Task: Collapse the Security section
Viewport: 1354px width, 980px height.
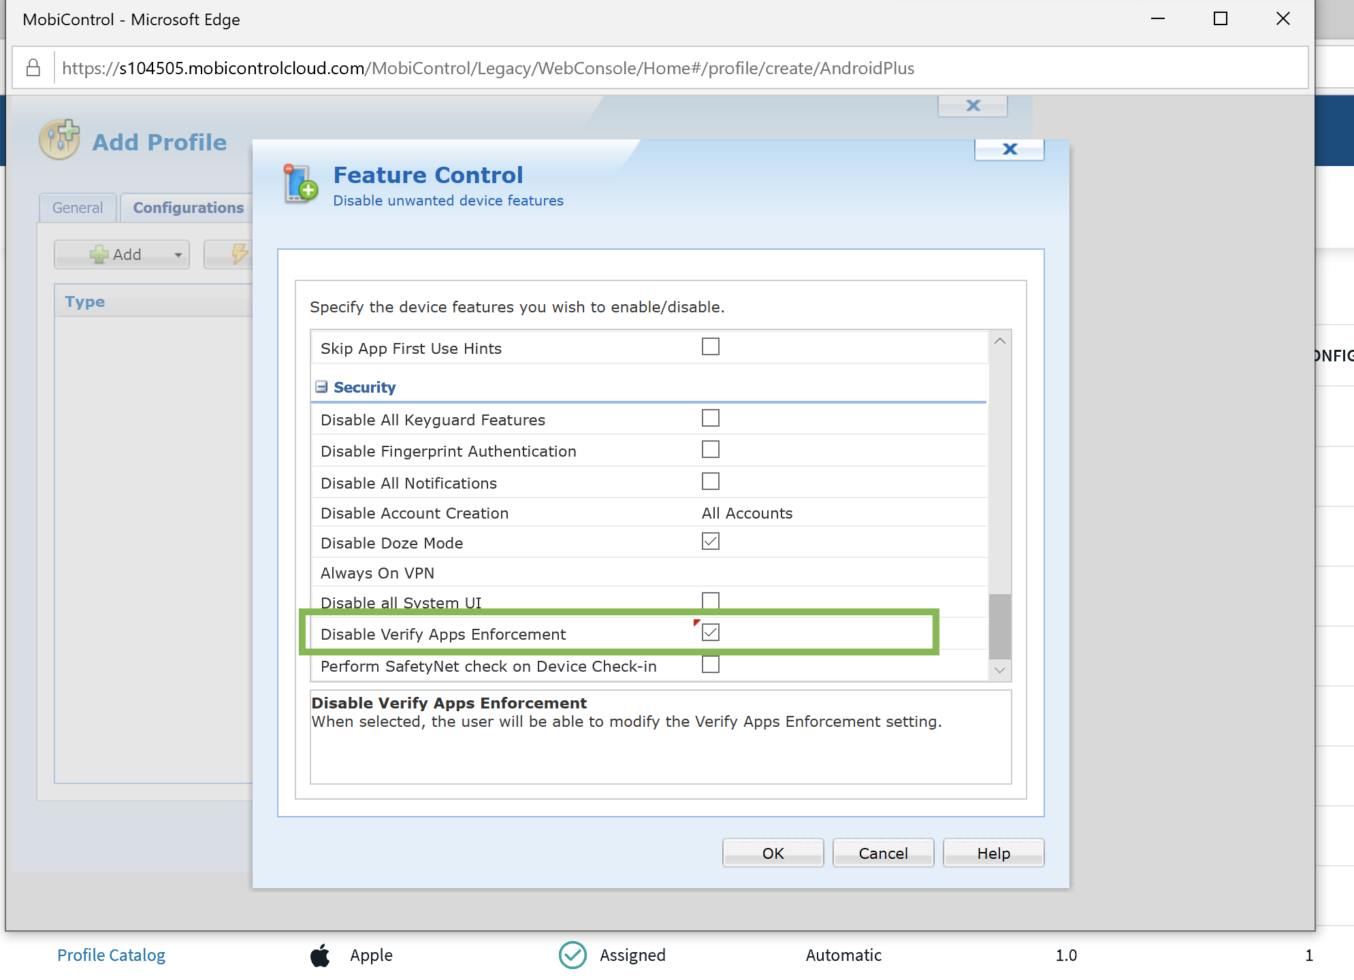Action: click(x=321, y=387)
